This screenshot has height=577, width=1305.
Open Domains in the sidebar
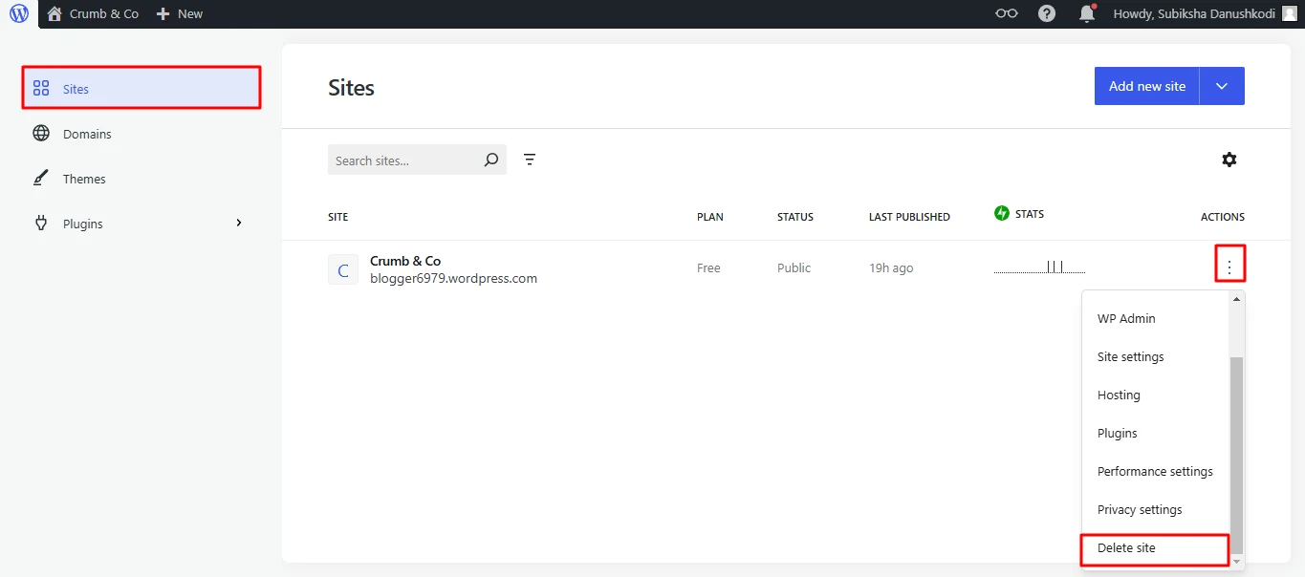coord(87,135)
